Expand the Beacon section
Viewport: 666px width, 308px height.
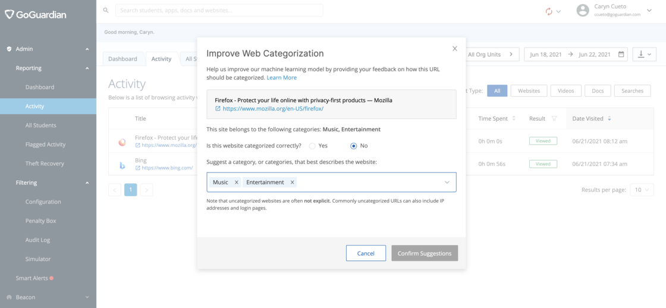click(x=87, y=297)
